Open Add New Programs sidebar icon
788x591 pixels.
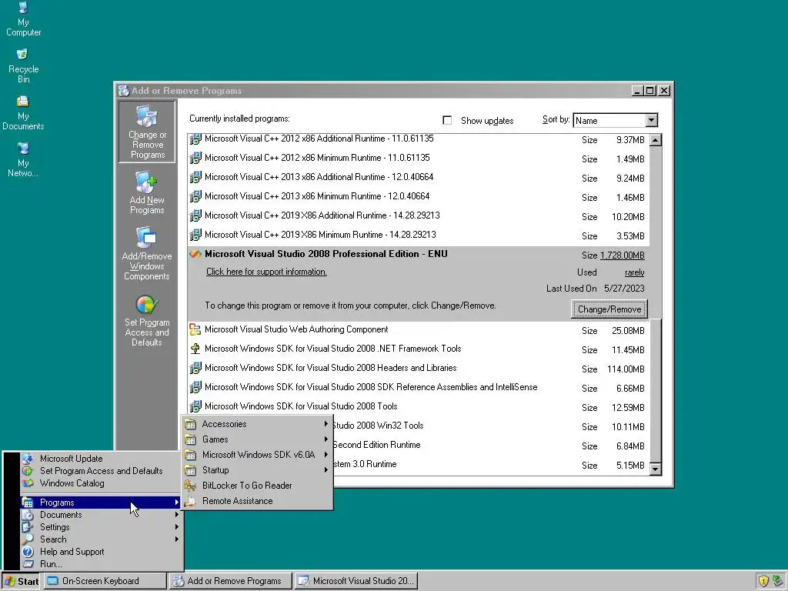(x=147, y=193)
